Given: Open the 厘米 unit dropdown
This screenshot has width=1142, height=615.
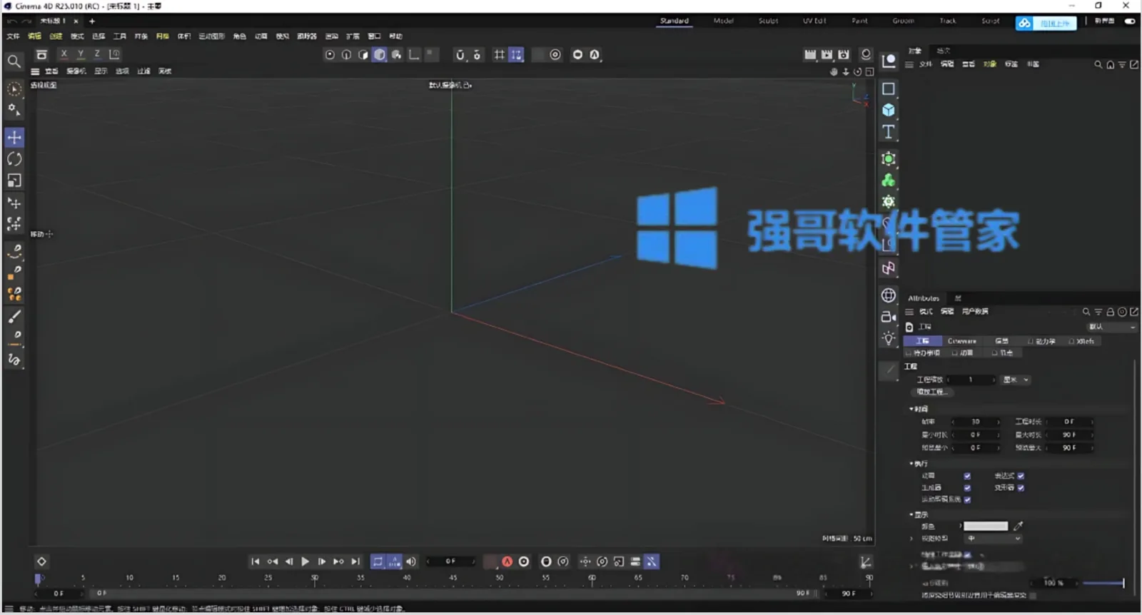Looking at the screenshot, I should 1016,380.
